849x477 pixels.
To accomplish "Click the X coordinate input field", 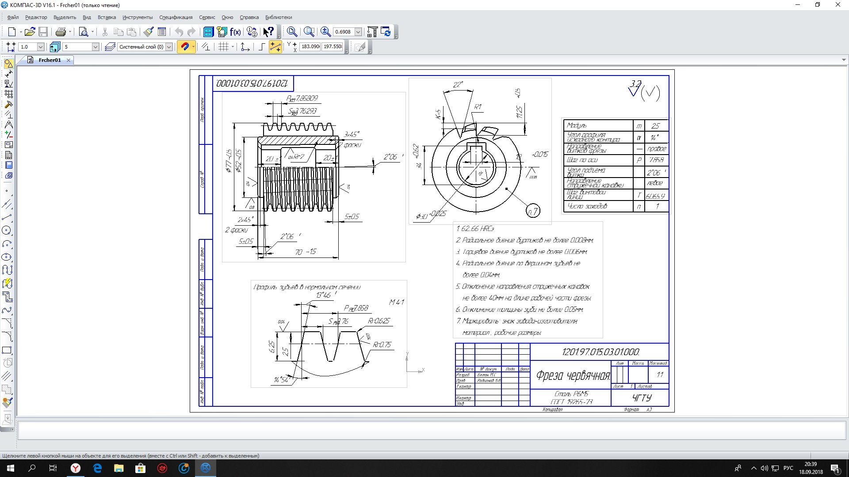I will (310, 47).
